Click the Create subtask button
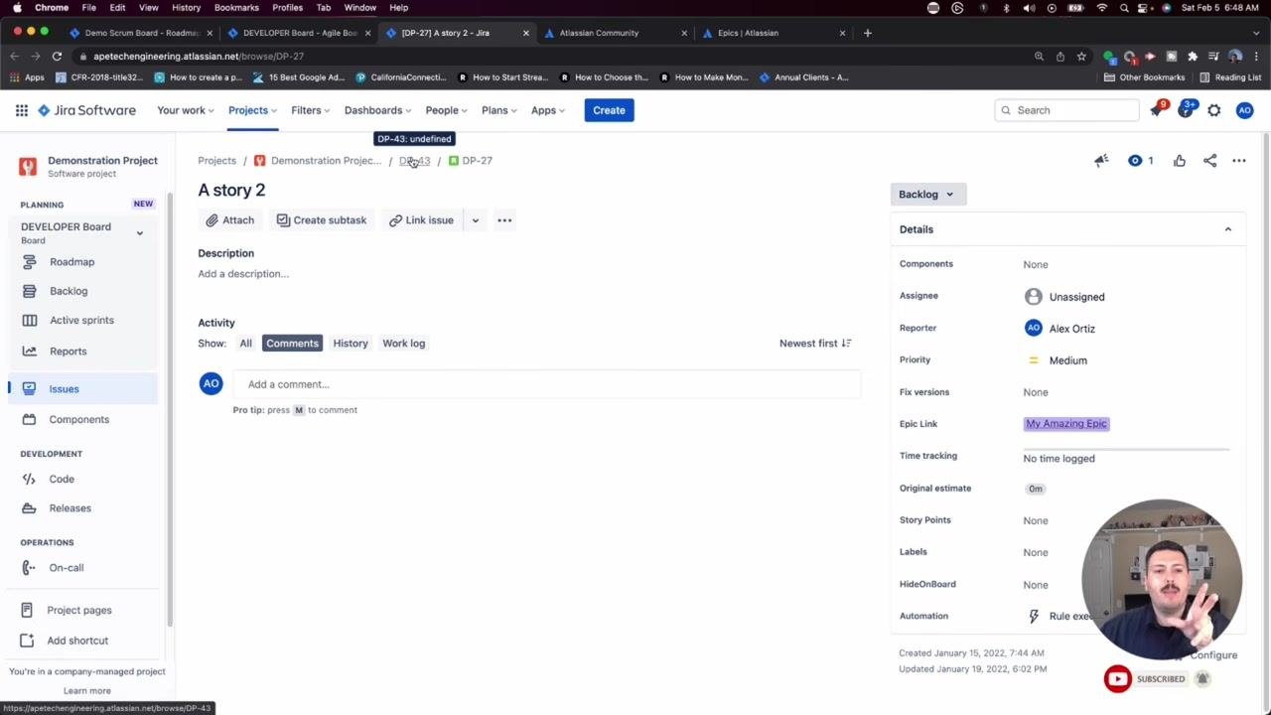Viewport: 1271px width, 715px height. [322, 220]
